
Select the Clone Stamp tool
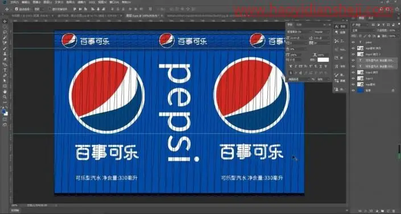coord(5,54)
